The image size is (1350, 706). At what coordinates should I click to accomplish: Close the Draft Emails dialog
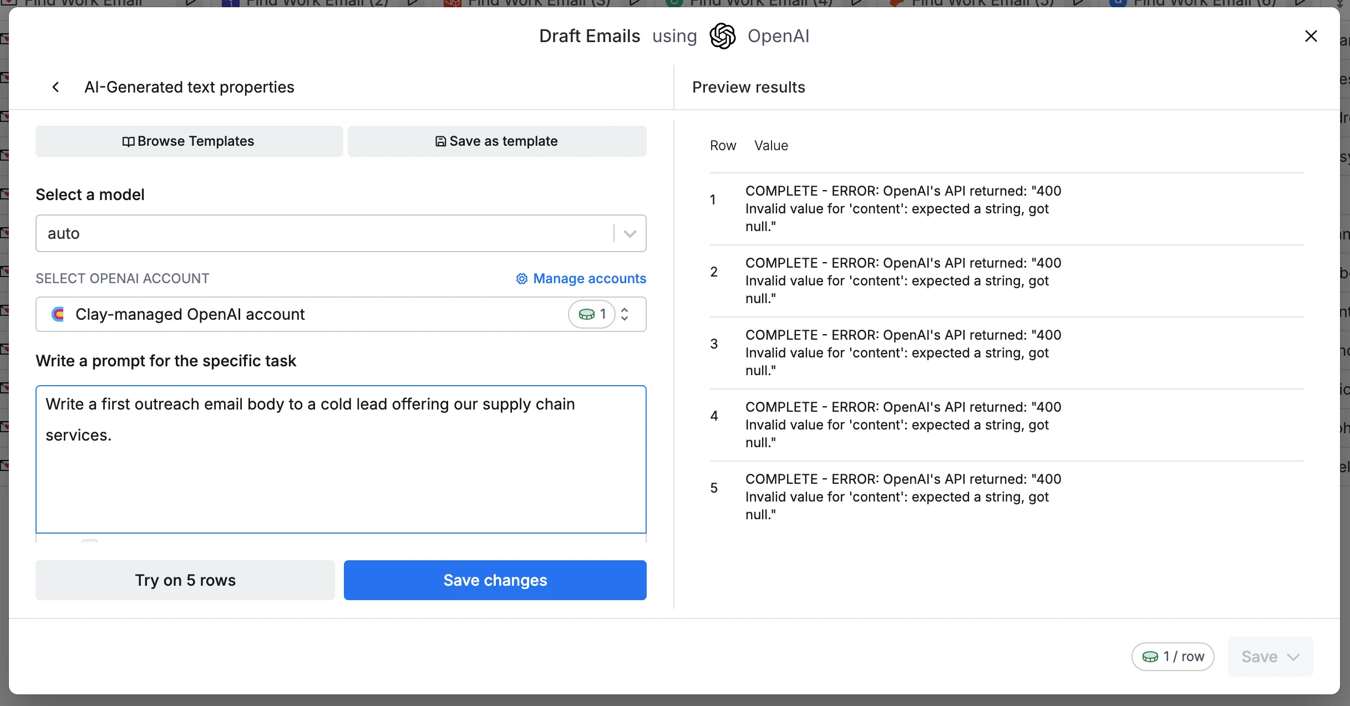(1311, 36)
